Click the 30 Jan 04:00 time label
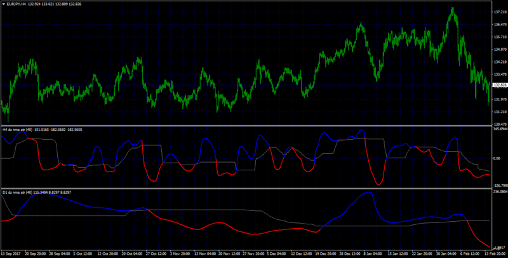Viewport: 508px width, 258px height. (446, 254)
